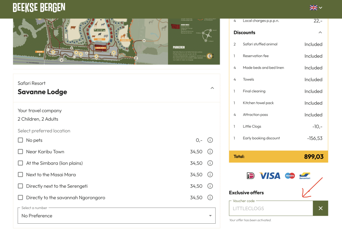Open the Select a number dropdown
This screenshot has height=232, width=342.
pyautogui.click(x=117, y=216)
